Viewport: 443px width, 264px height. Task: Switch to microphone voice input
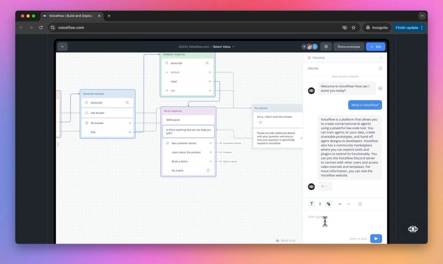320,204
